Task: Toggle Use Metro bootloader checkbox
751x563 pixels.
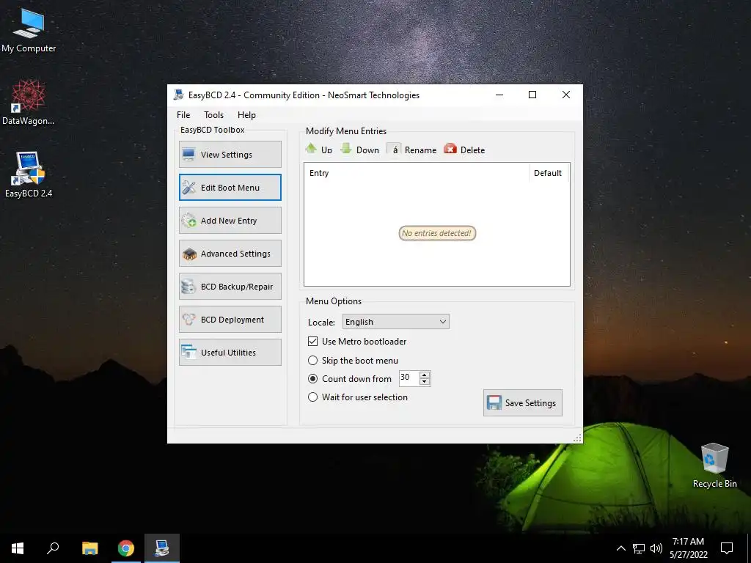Action: pyautogui.click(x=312, y=342)
